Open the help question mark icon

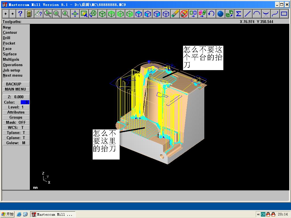20,14
